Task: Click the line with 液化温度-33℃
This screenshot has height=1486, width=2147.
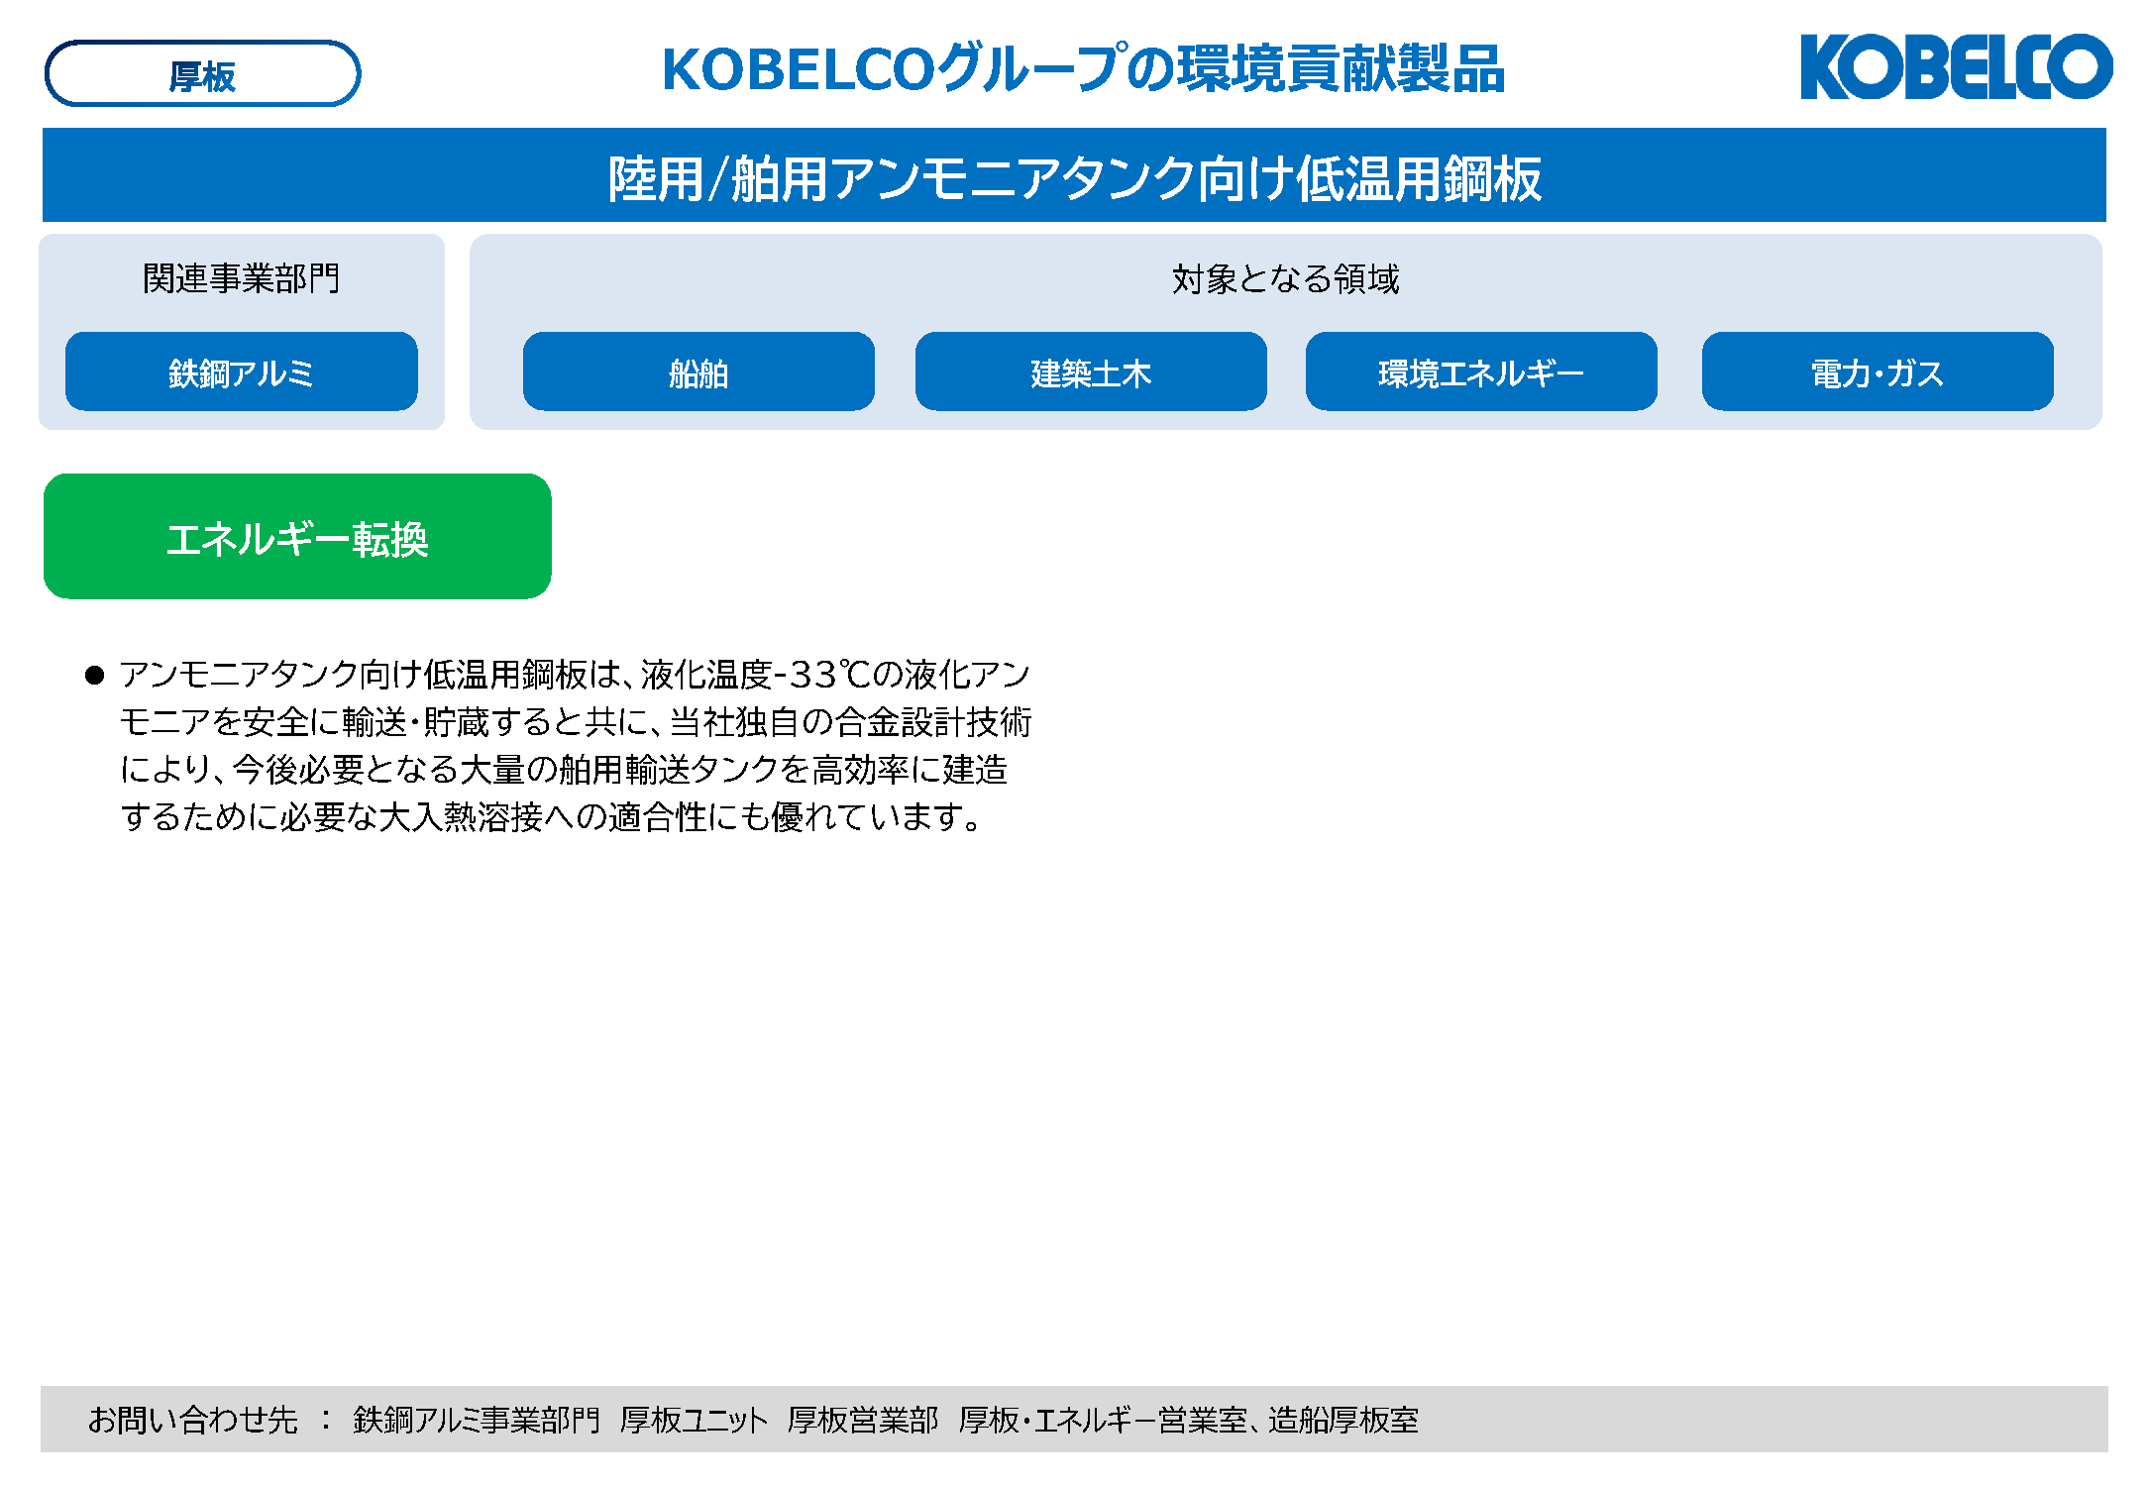Action: [x=575, y=675]
